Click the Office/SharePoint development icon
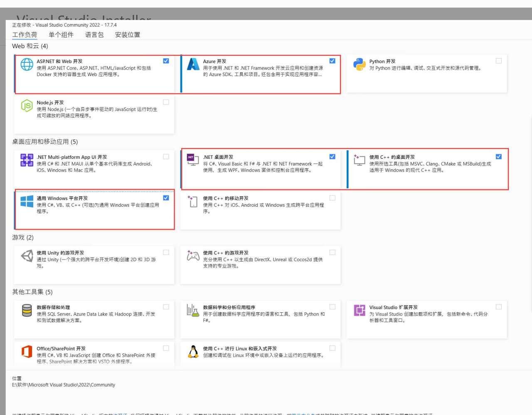Screen dimensions: 532x415 [27, 351]
